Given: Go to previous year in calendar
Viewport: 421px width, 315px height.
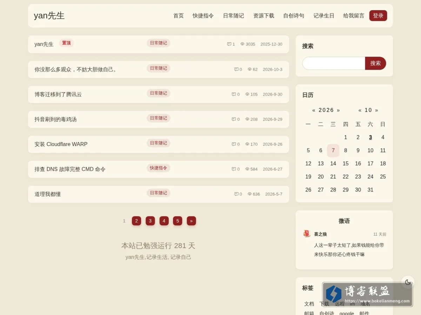Looking at the screenshot, I should 314,110.
